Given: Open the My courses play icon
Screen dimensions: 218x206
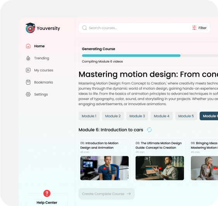Looking at the screenshot, I should (x=28, y=70).
